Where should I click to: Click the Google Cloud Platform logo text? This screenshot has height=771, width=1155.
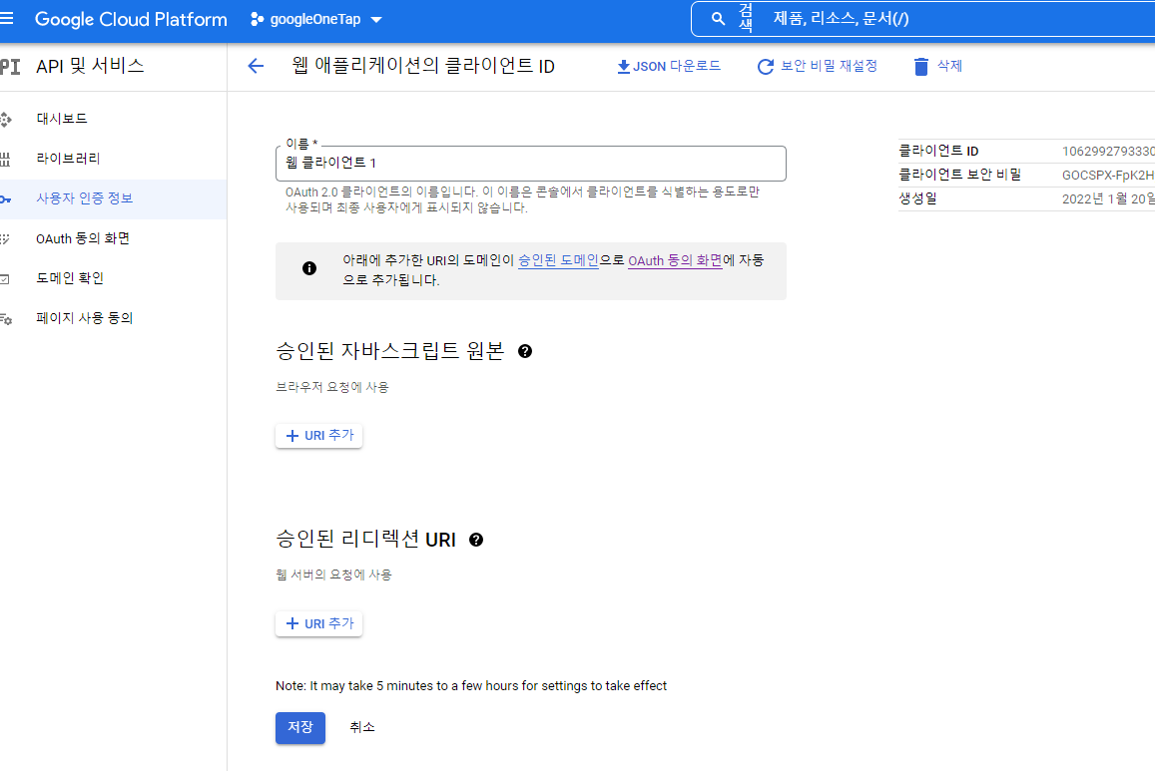coord(131,19)
